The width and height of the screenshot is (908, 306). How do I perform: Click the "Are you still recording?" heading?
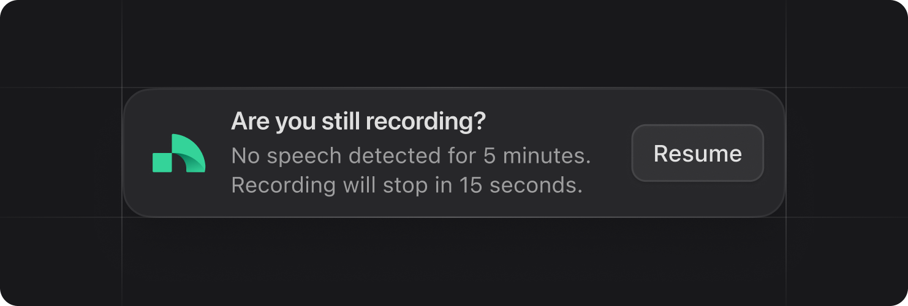[x=358, y=122]
